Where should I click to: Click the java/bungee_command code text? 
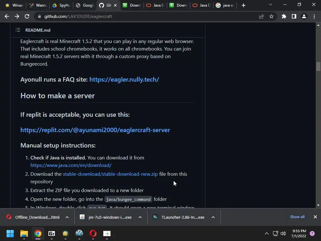pos(128,199)
